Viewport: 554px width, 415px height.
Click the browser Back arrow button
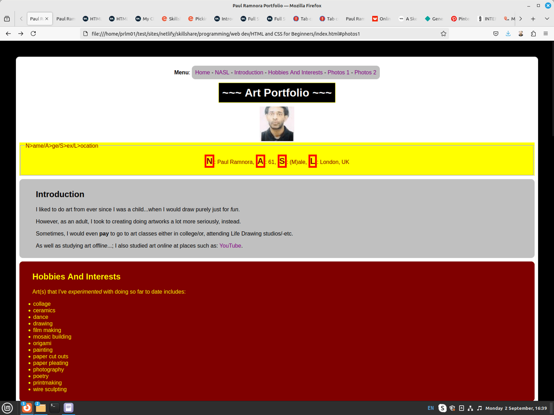(8, 34)
